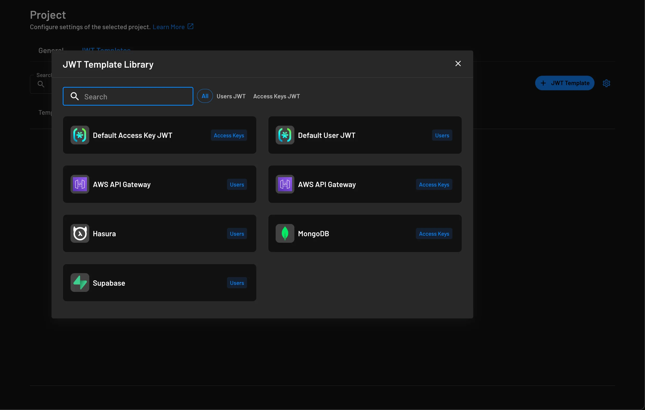Filter templates by Access Keys JWT
The height and width of the screenshot is (410, 645).
click(x=276, y=96)
